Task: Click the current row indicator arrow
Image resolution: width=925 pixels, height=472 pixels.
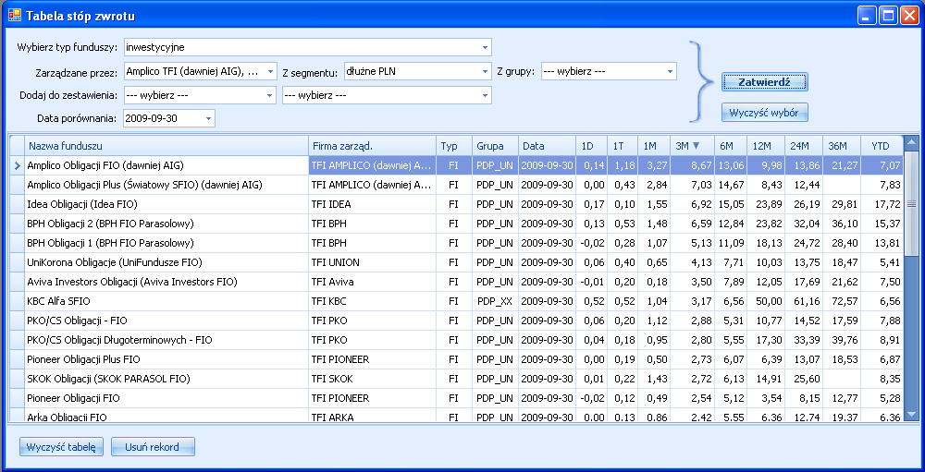Action: click(x=17, y=166)
